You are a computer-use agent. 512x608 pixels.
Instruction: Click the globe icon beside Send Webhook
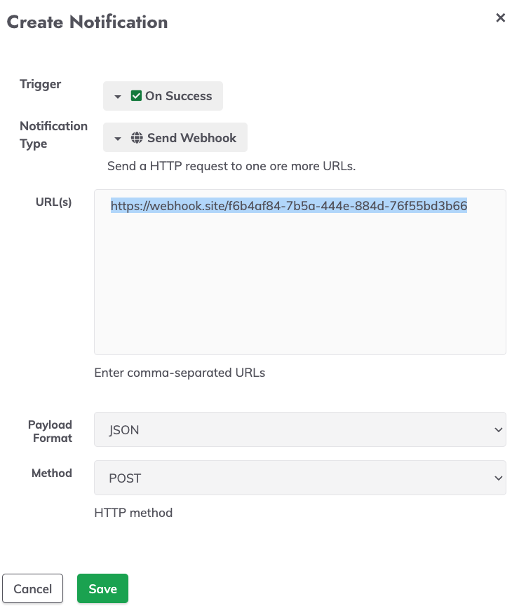tap(137, 138)
